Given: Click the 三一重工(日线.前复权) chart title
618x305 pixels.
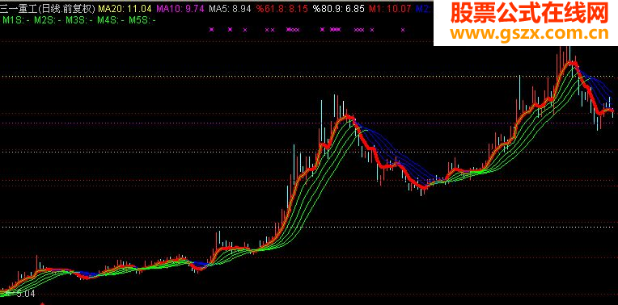Looking at the screenshot, I should tap(48, 8).
